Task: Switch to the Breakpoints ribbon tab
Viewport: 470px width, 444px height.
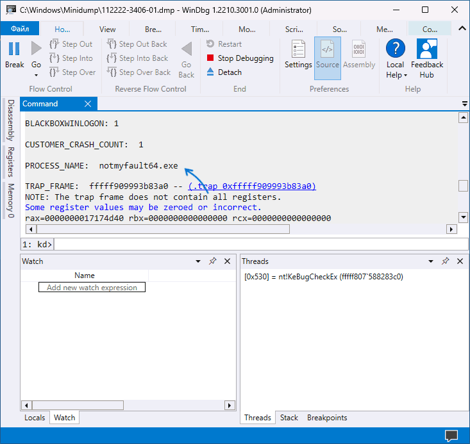Action: 153,29
